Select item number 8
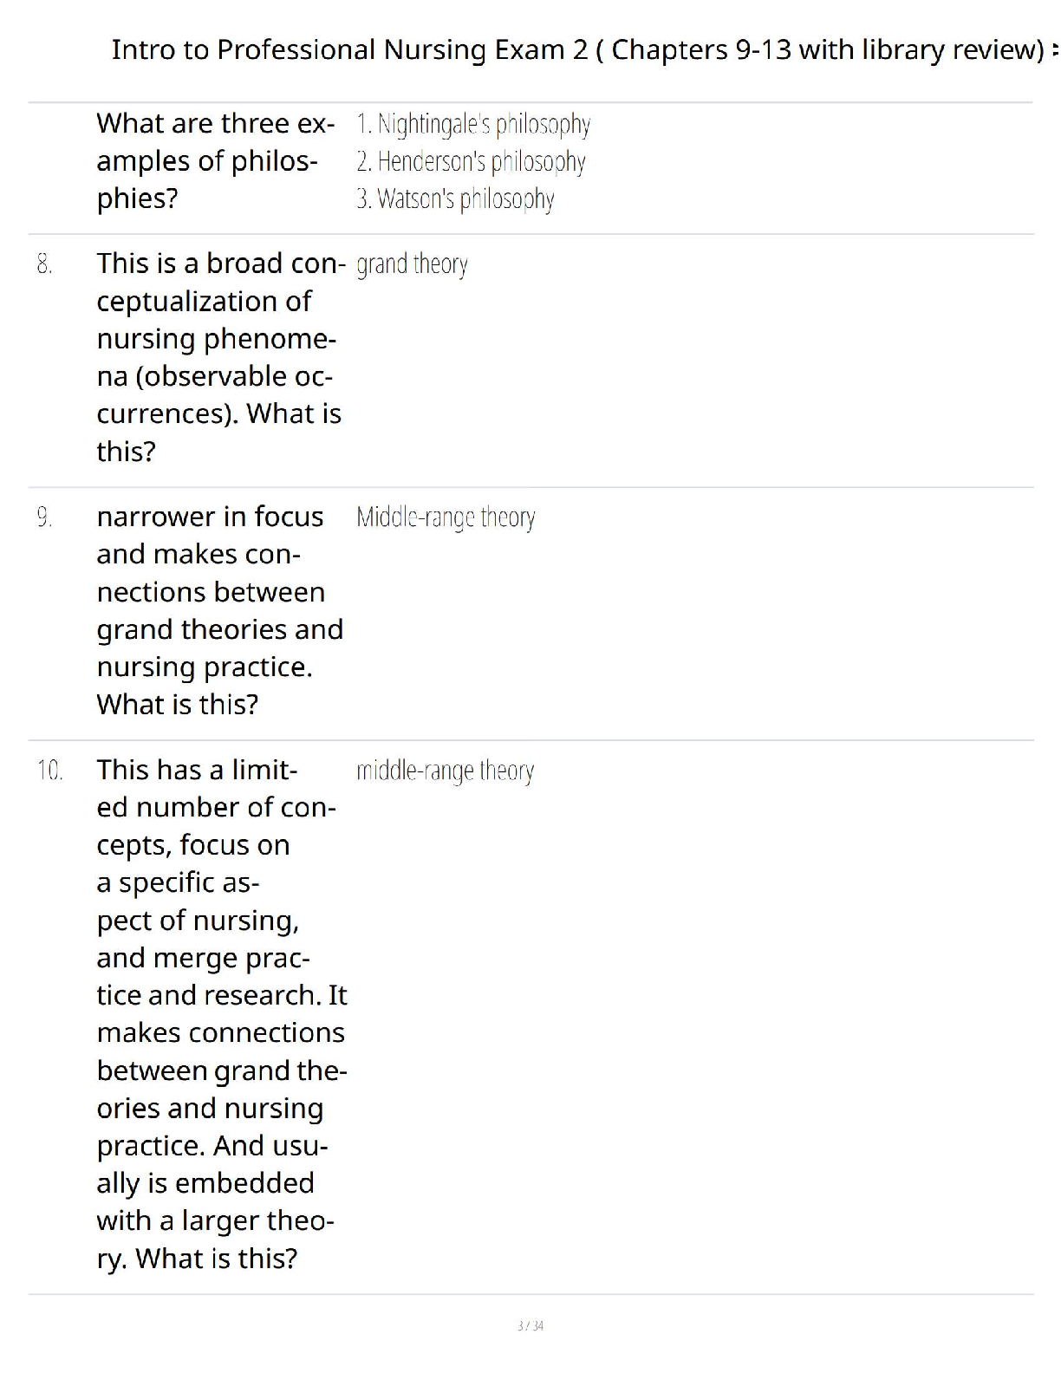This screenshot has width=1061, height=1373. tap(45, 264)
